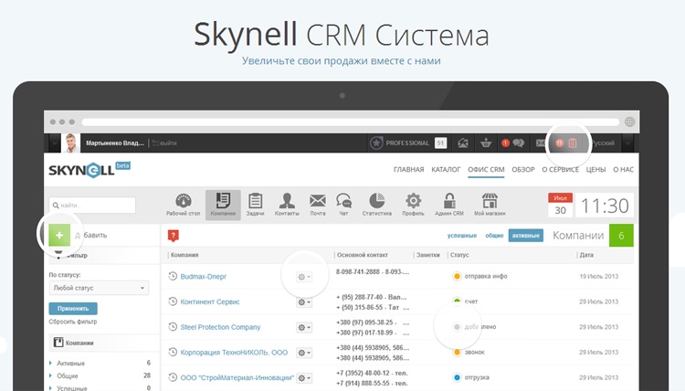
Task: Open the top-left user menu arrow
Action: tap(55, 143)
